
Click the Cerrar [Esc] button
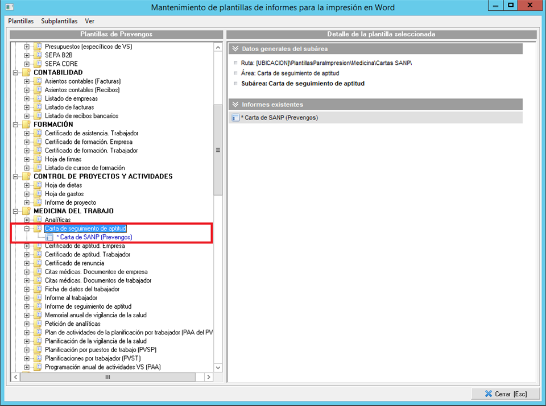[x=506, y=394]
